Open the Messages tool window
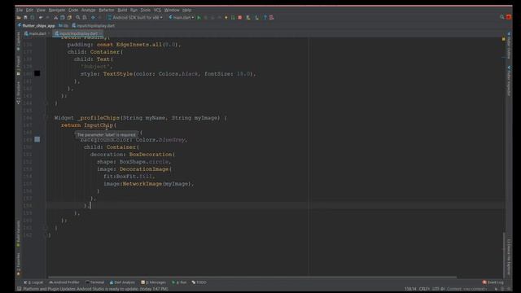 point(154,282)
